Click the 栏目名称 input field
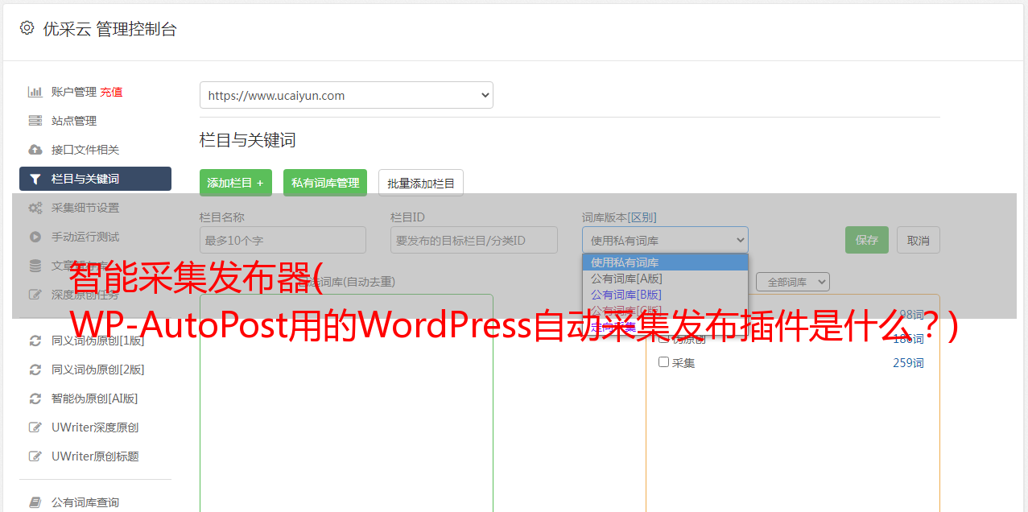 (x=283, y=240)
